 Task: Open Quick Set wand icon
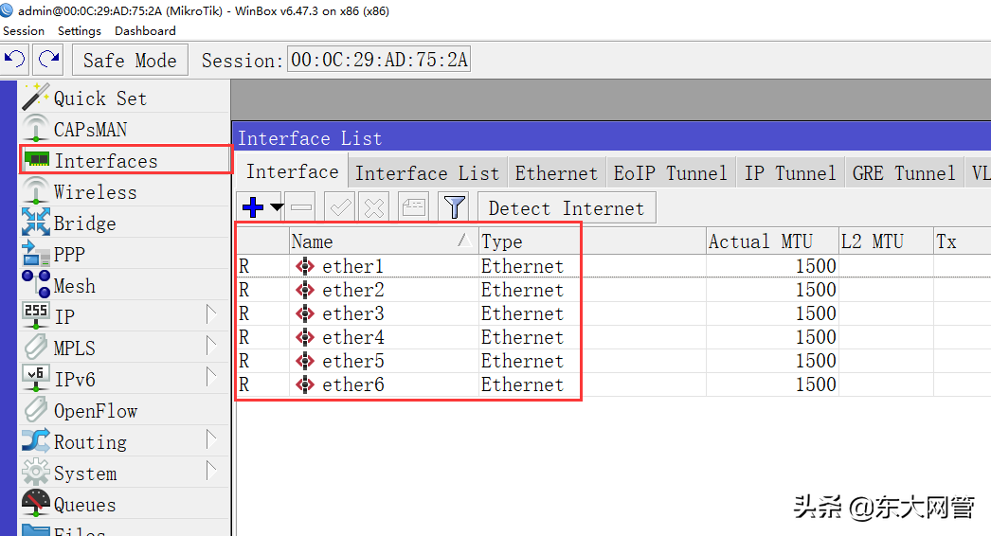pyautogui.click(x=35, y=98)
